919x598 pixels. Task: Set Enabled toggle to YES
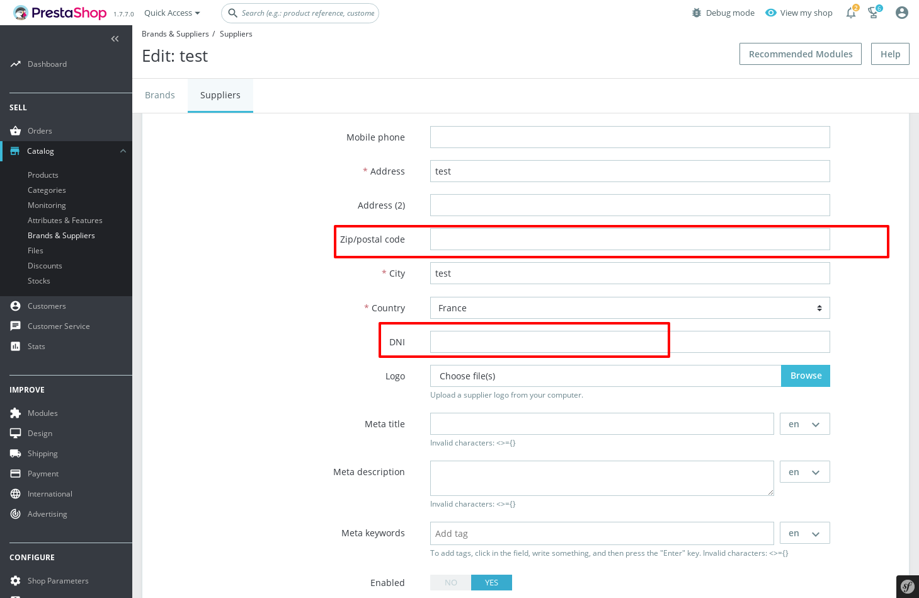coord(492,583)
